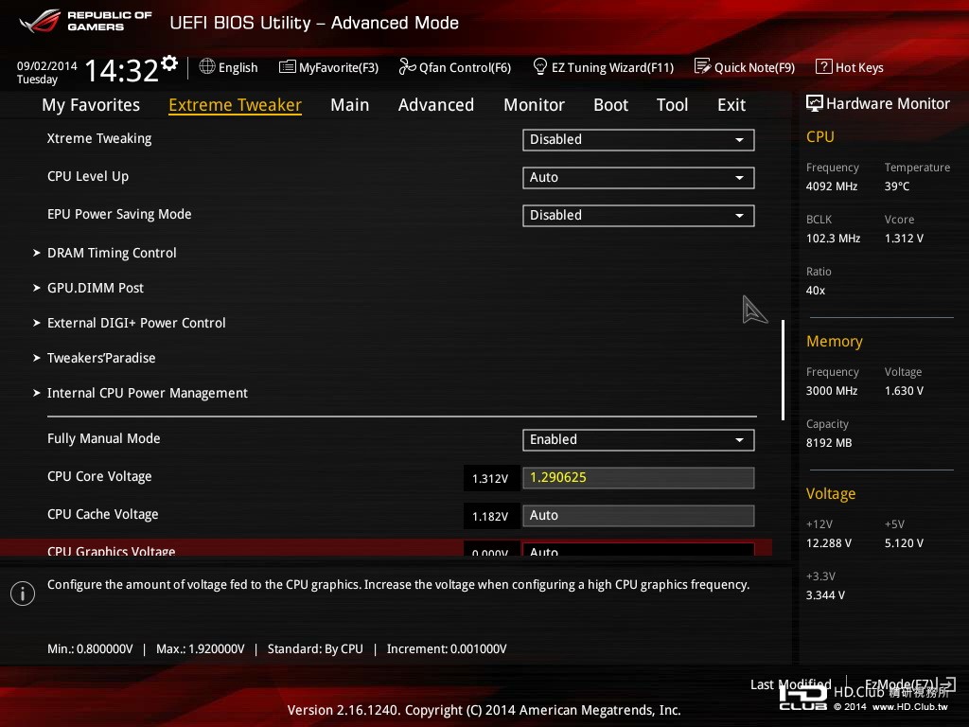The width and height of the screenshot is (969, 727).
Task: Click the 40x Ratio value
Action: click(816, 290)
